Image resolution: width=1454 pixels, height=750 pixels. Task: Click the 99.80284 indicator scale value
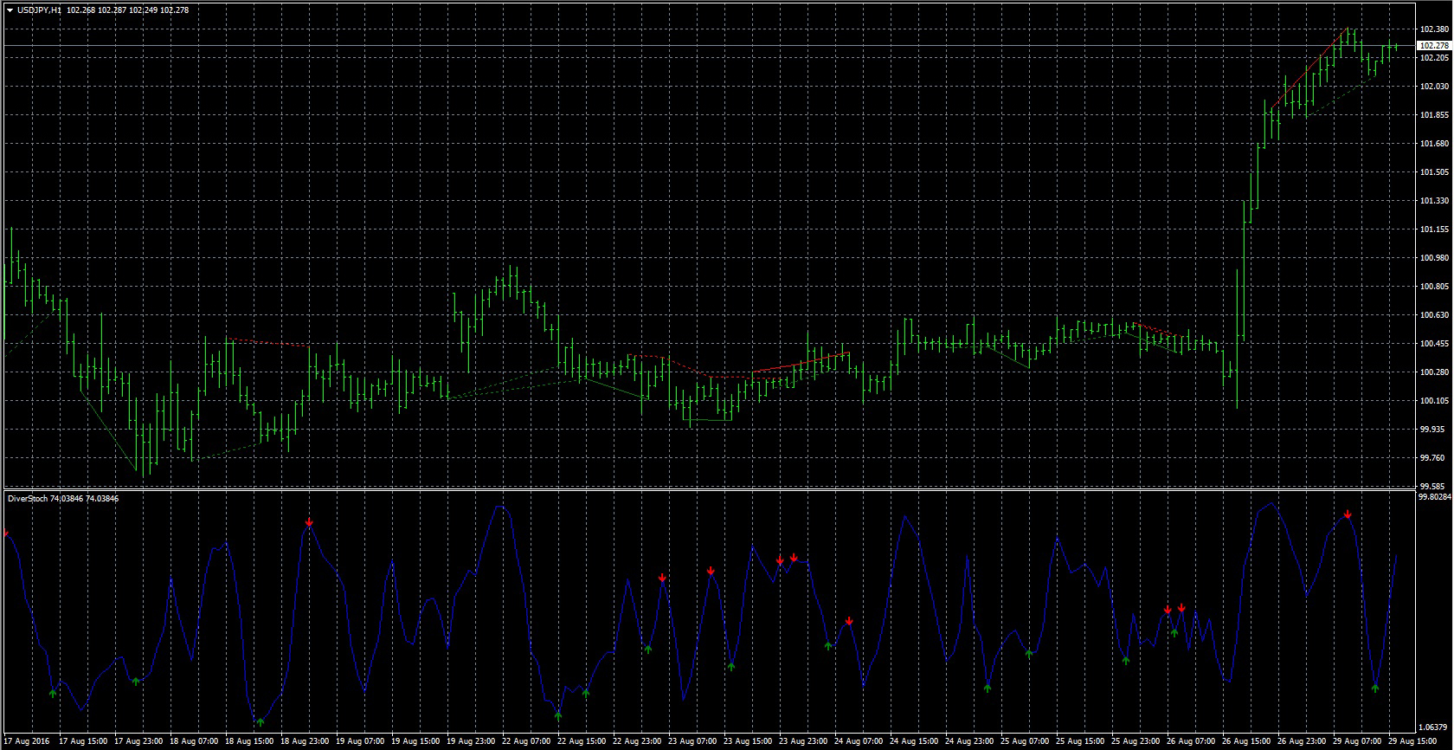[1434, 497]
